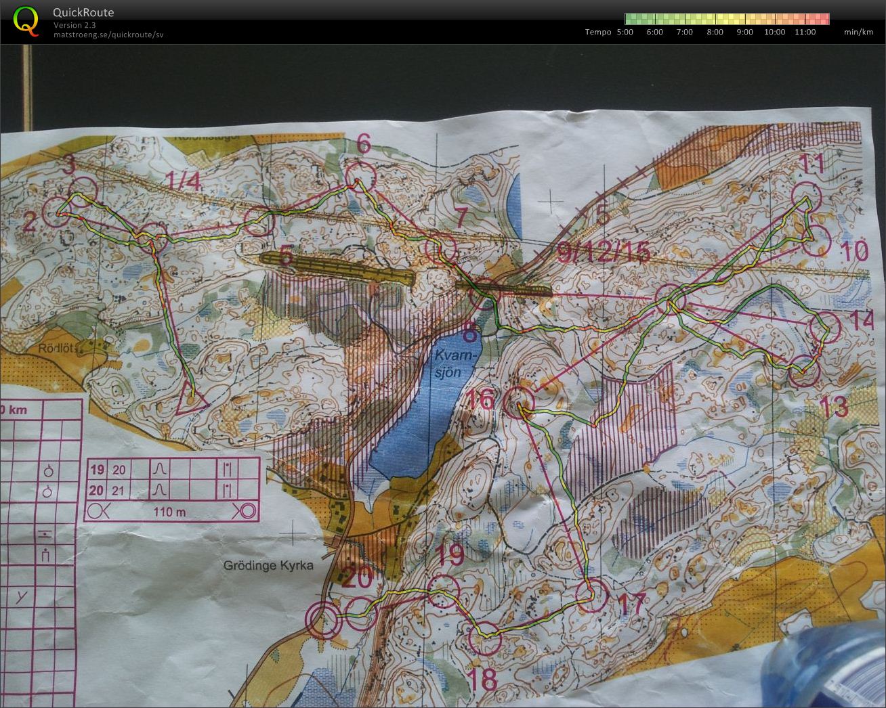Click the 110 m finish distance text

click(169, 512)
